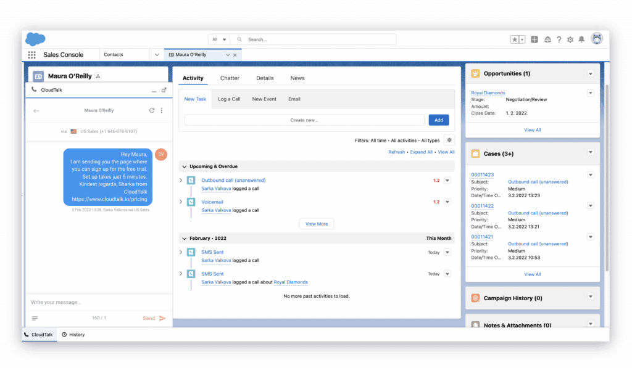Screen dimensions: 632x368
Task: Open the CloudTalk conversation options menu
Action: 162,110
